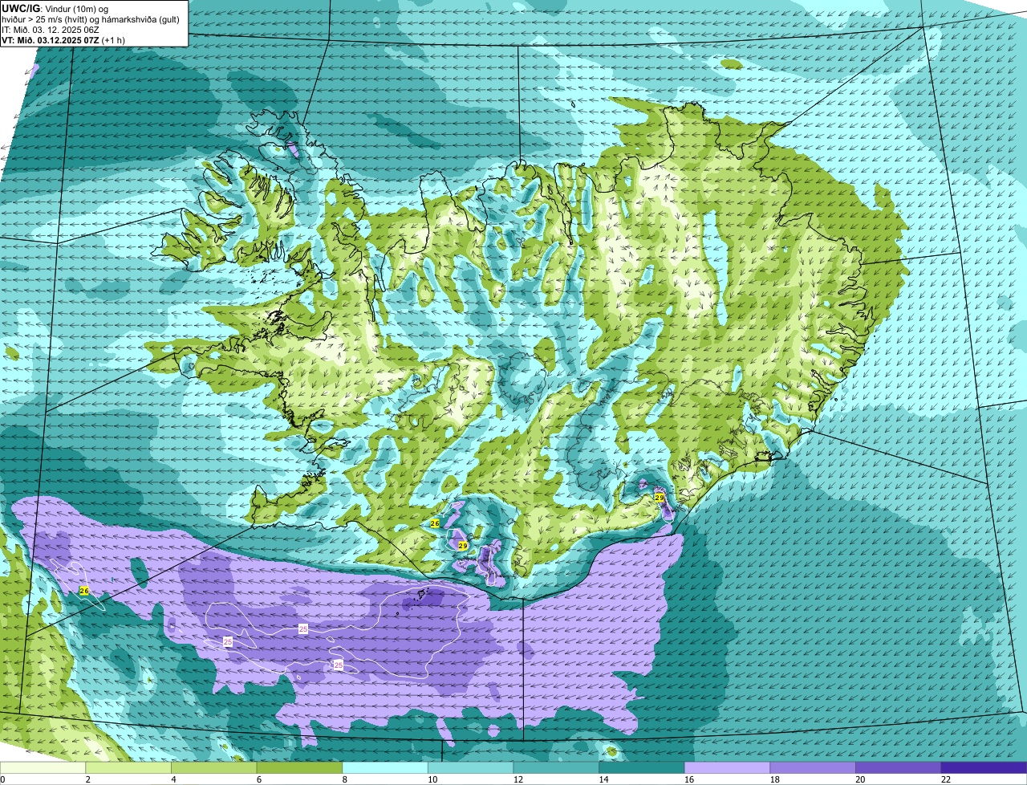The height and width of the screenshot is (785, 1027).
Task: Select the legend swatch between 6 and 8
Action: pyautogui.click(x=299, y=767)
